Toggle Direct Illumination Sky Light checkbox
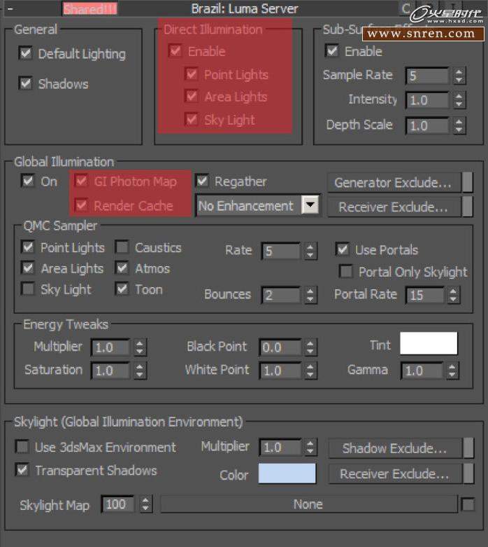 coord(192,120)
